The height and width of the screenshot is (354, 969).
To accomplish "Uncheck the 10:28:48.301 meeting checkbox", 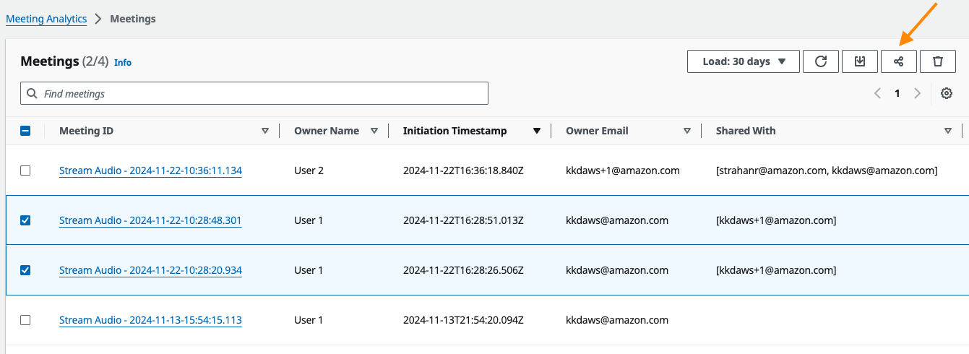I will point(25,220).
